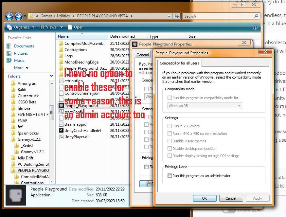Check Disable visual themes
The width and height of the screenshot is (286, 217).
tap(170, 141)
